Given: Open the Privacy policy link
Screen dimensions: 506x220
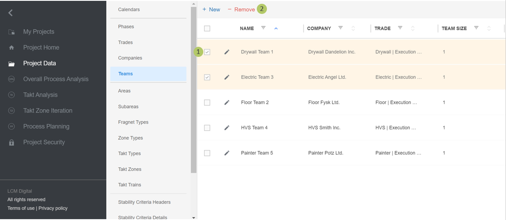Looking at the screenshot, I should point(53,208).
